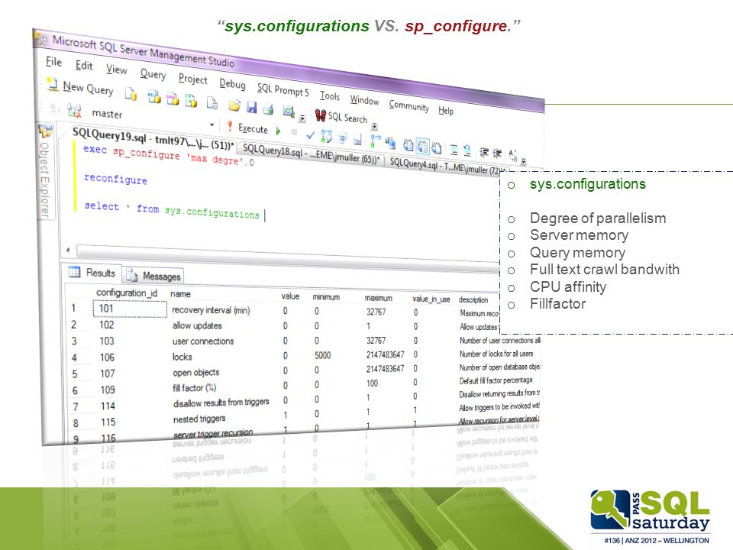The height and width of the screenshot is (550, 733).
Task: Click Specify Values for Template Parameters icon
Action: coord(512,155)
